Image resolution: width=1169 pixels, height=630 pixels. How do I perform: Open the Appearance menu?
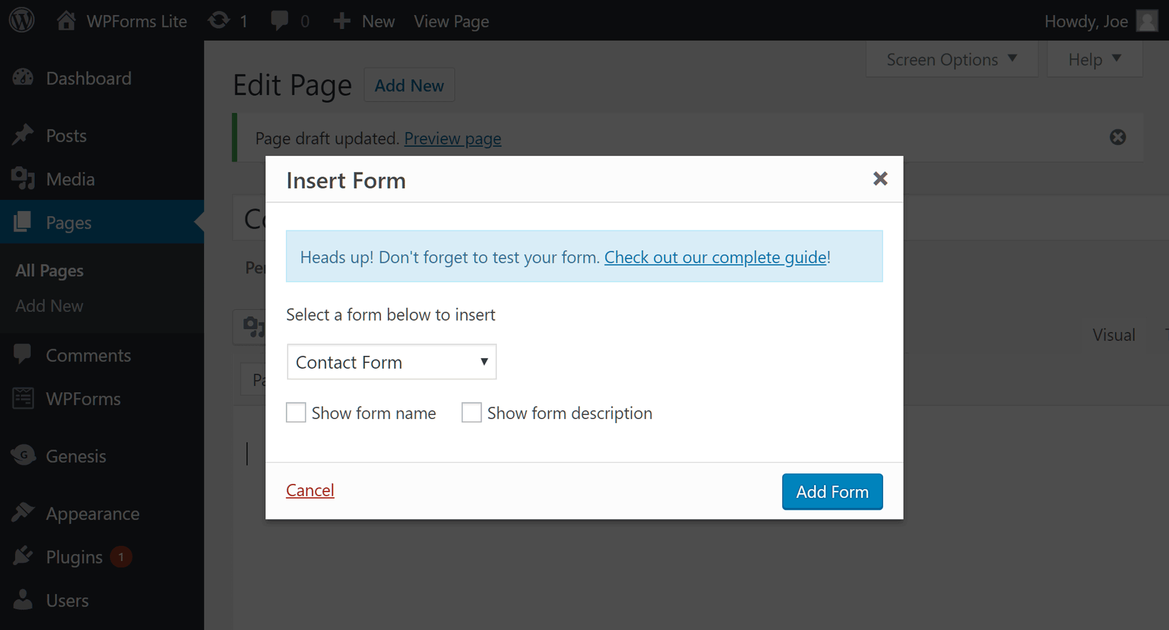(92, 513)
